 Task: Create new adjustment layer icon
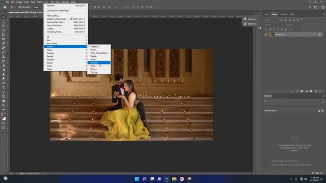307,91
